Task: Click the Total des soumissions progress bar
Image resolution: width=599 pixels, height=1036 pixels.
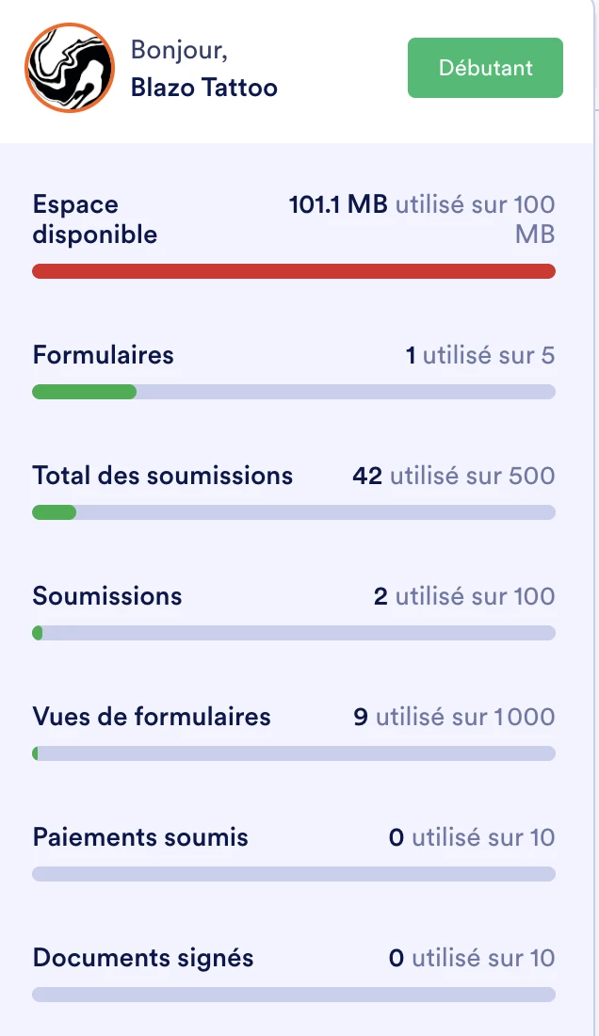Action: [294, 511]
